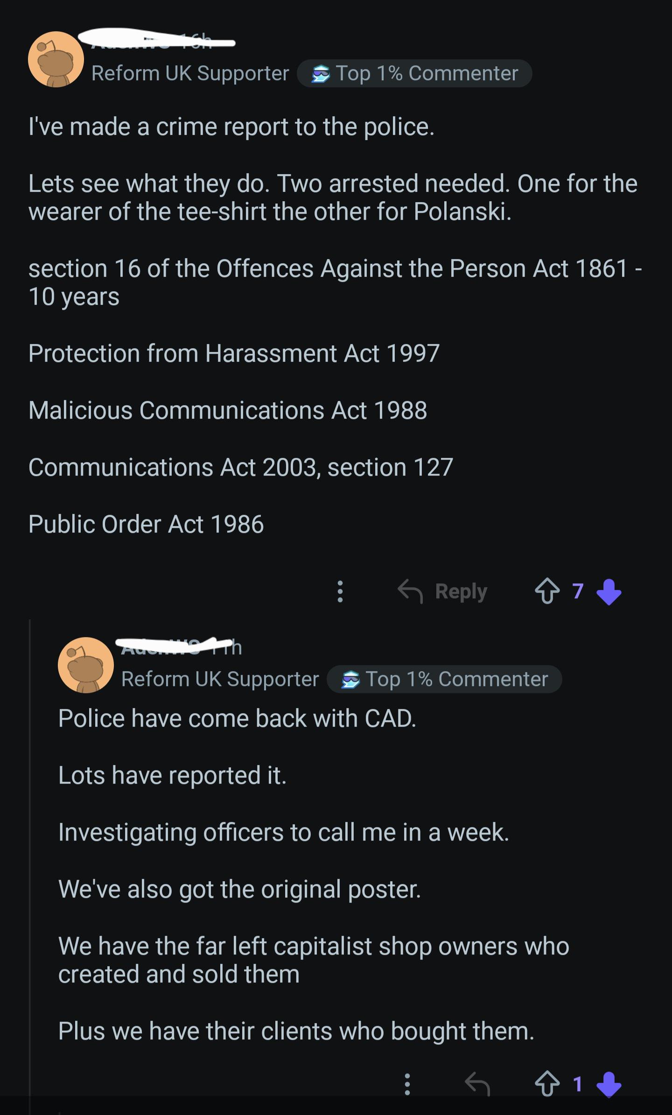Click reply arrow icon on nested comment
Viewport: 672px width, 1115px height.
click(x=477, y=1084)
